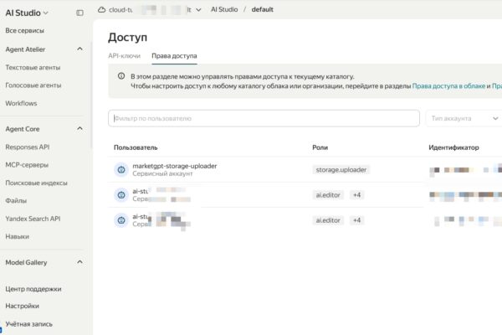This screenshot has width=502, height=335.
Task: Open Учётная запись in the sidebar
Action: click(28, 324)
